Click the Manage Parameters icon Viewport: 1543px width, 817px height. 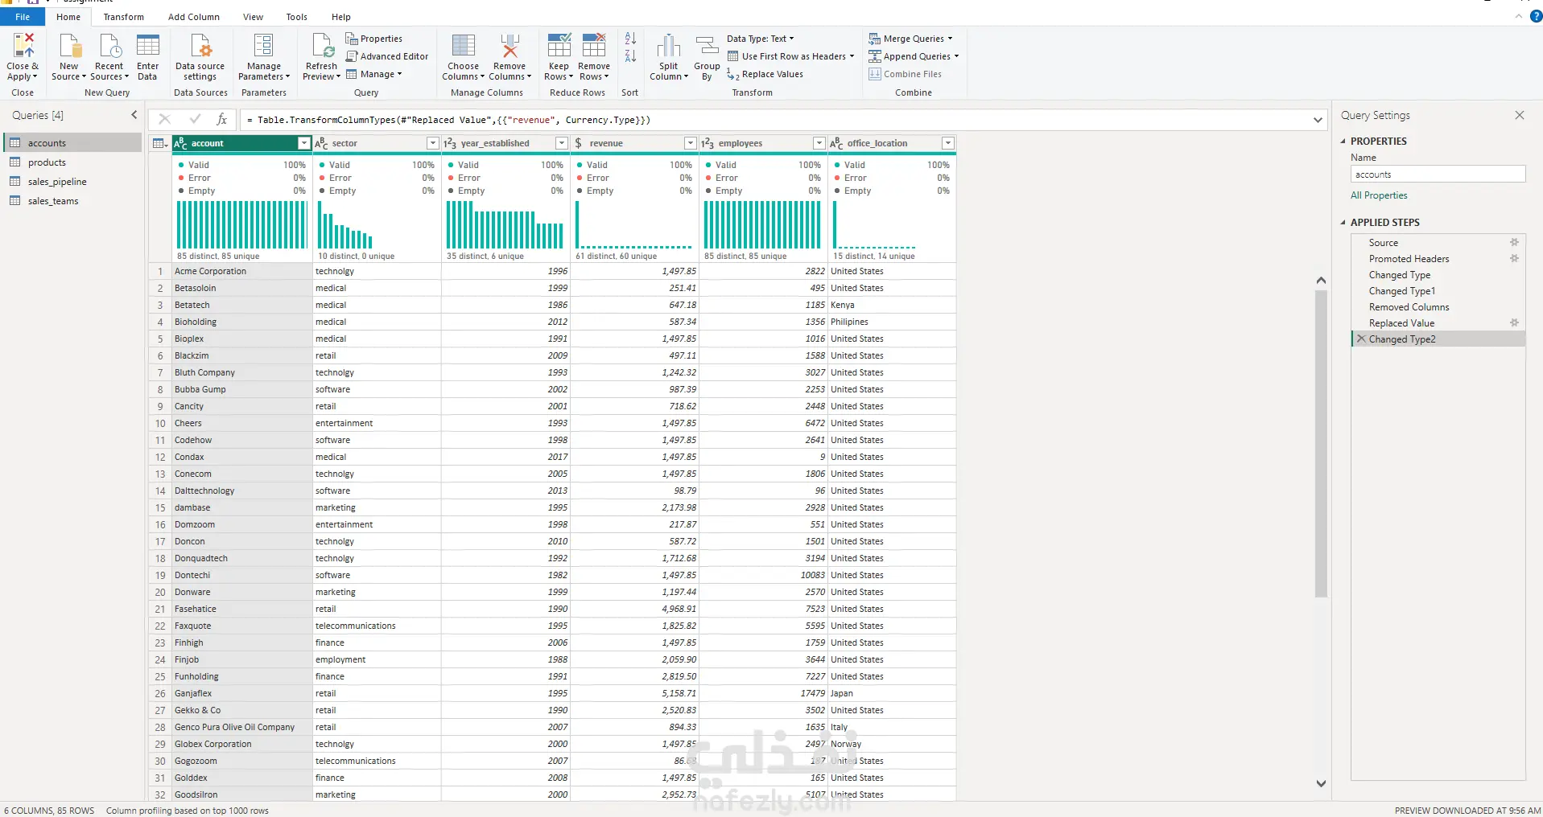point(264,46)
